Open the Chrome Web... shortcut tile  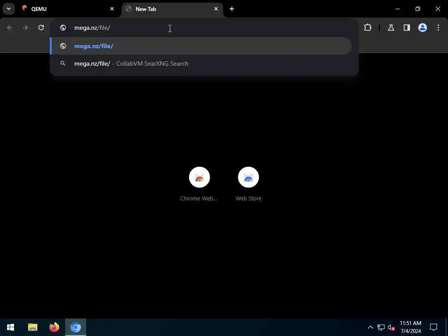pyautogui.click(x=199, y=184)
